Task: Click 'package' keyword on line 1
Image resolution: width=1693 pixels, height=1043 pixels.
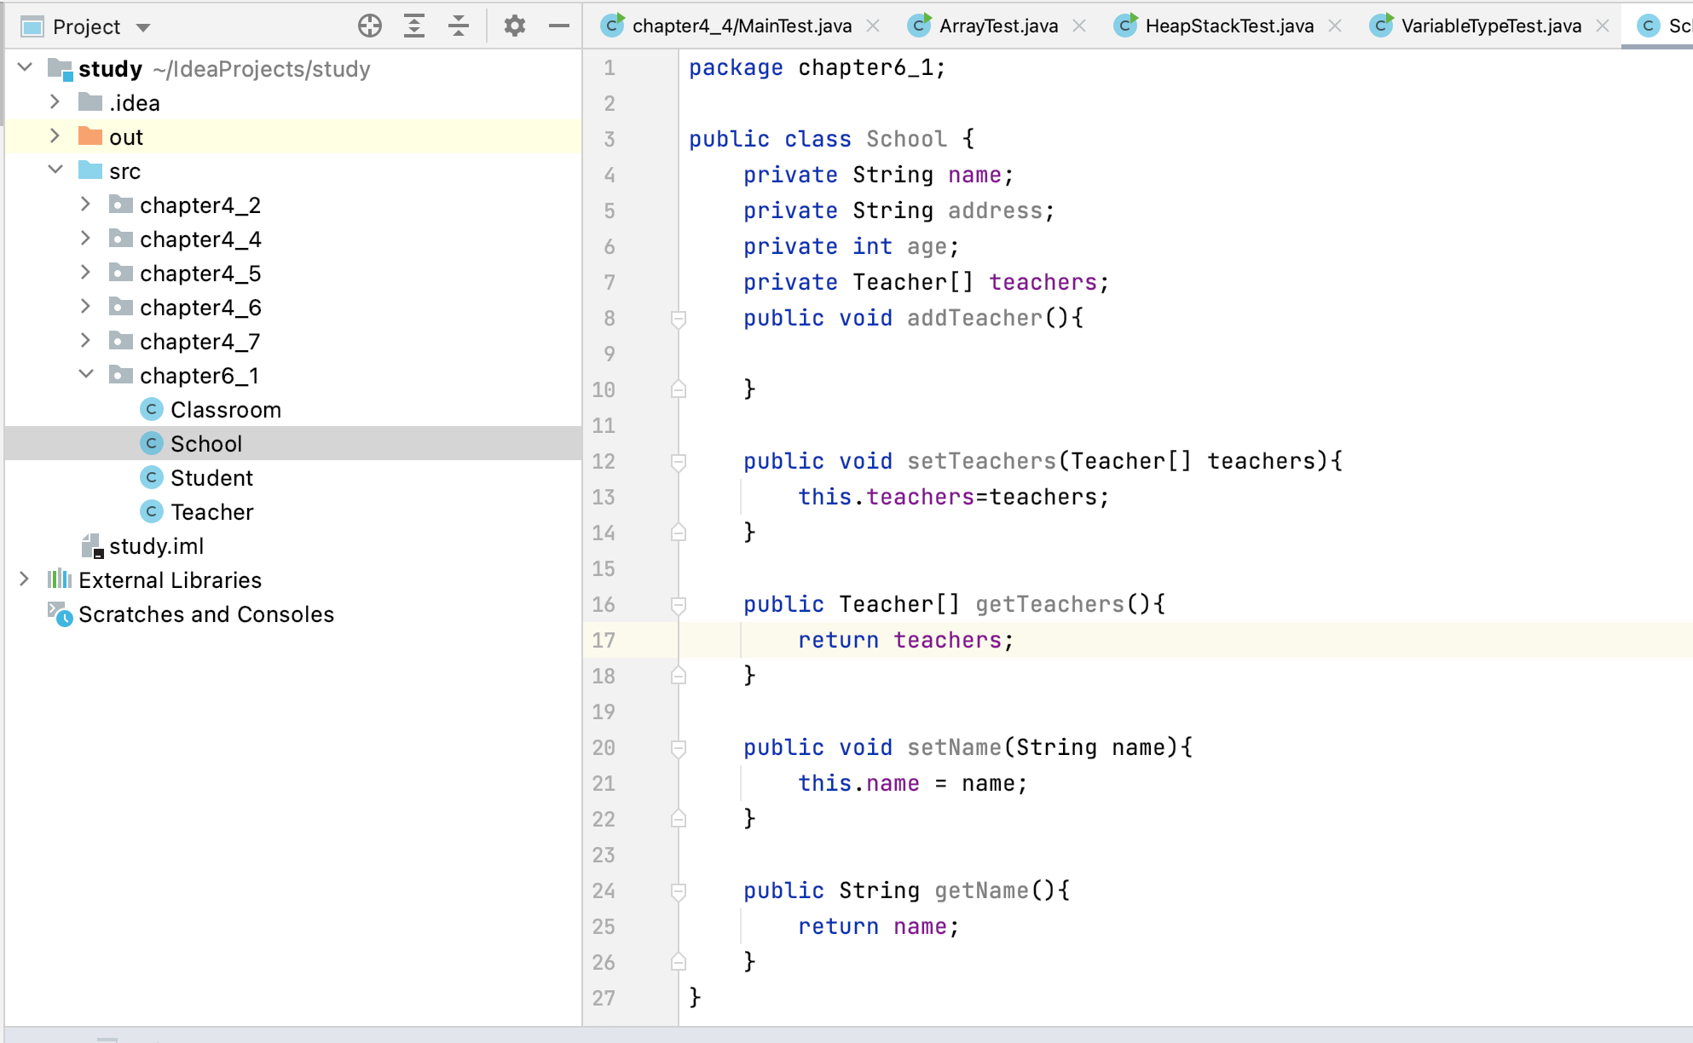Action: pos(736,67)
